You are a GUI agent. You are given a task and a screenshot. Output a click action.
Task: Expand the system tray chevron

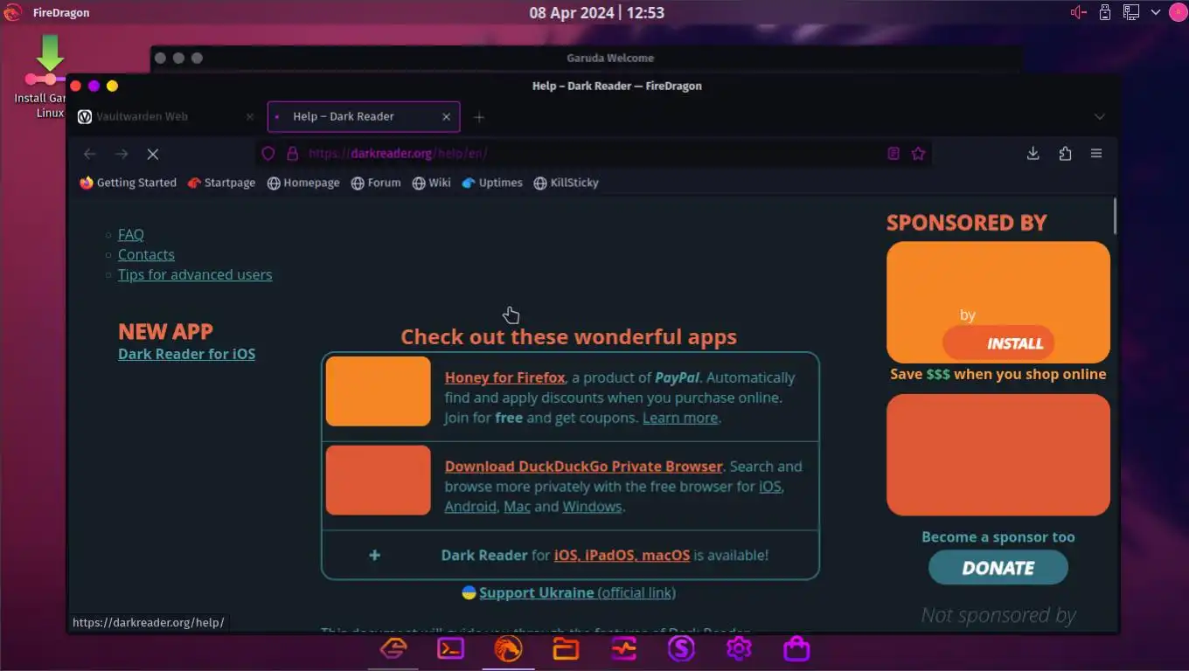1156,12
